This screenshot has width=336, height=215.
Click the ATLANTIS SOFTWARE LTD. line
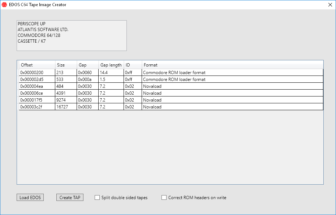43,29
